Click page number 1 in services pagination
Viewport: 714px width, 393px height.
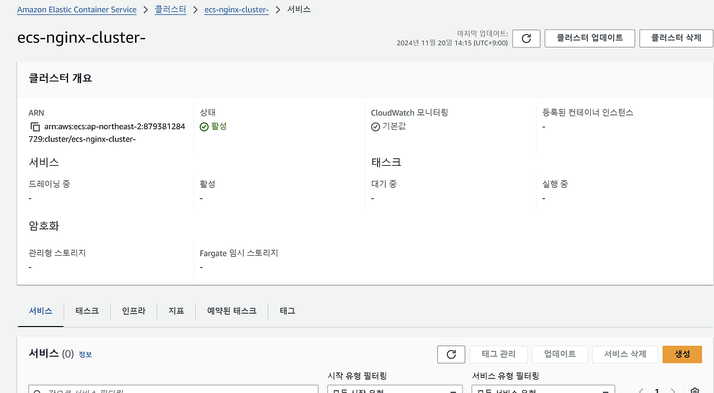click(x=657, y=391)
